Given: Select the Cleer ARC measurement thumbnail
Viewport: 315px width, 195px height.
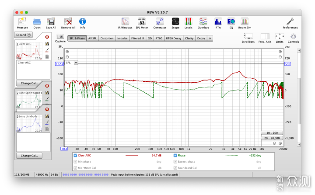Looking at the screenshot, I should click(x=29, y=51).
